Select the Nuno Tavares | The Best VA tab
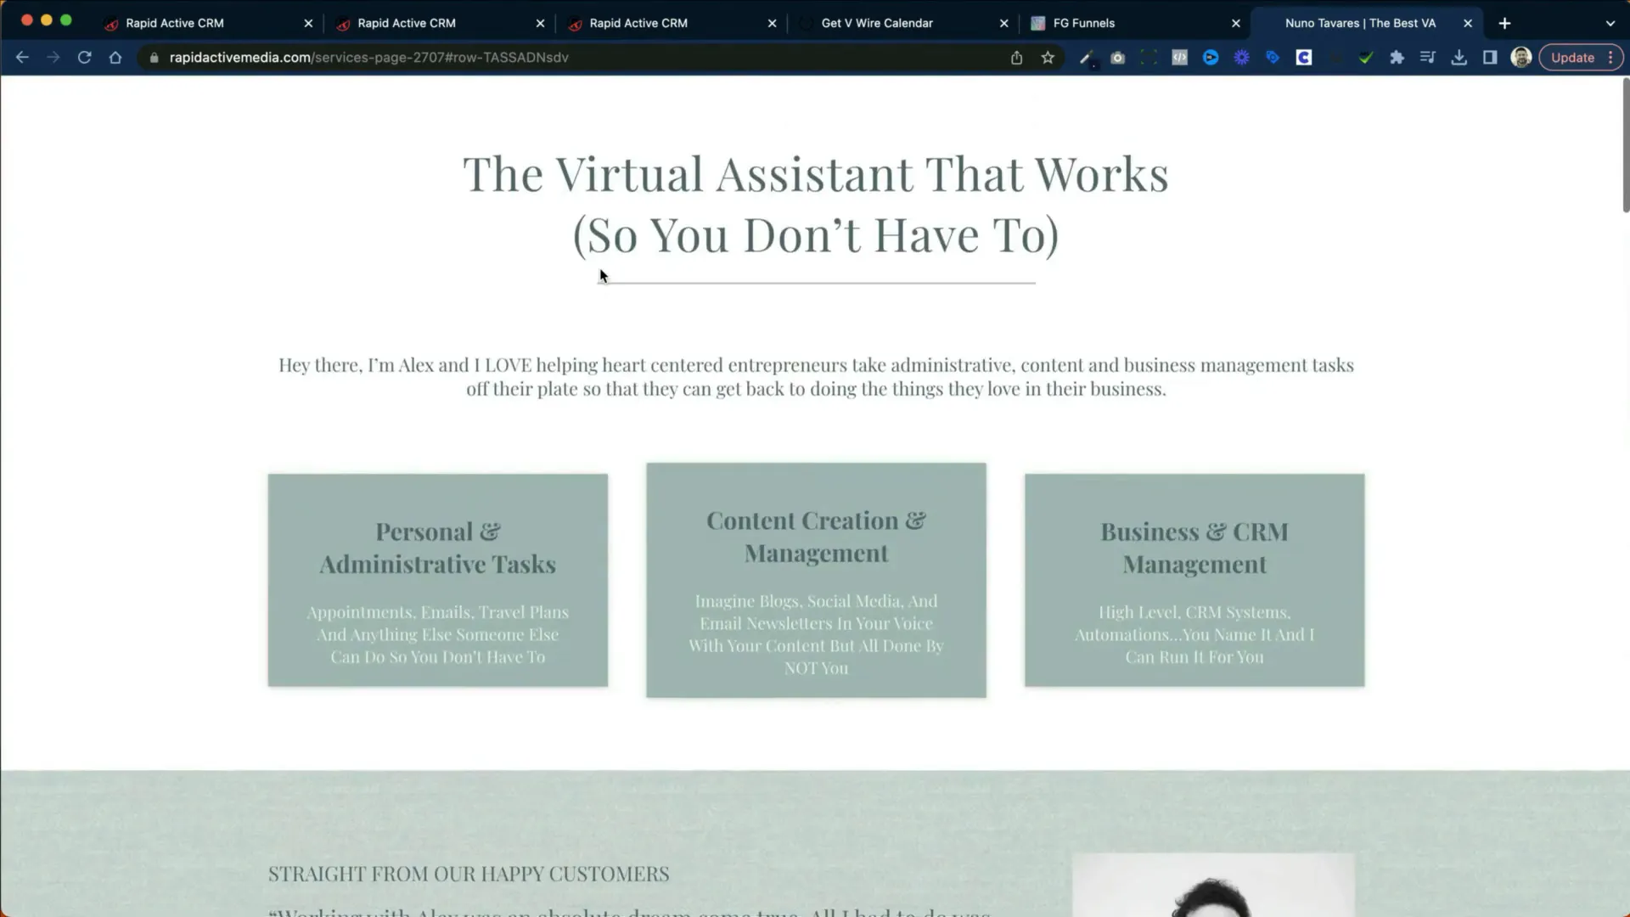 1367,23
